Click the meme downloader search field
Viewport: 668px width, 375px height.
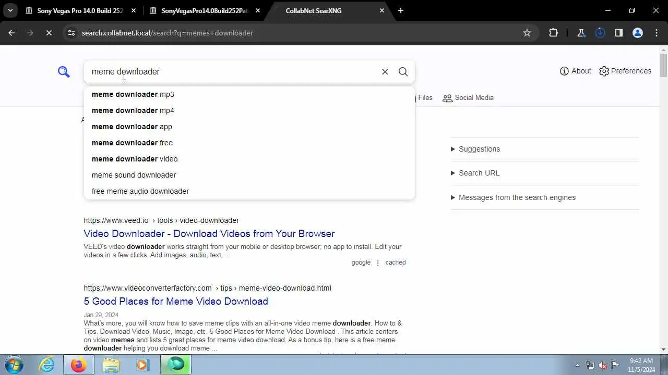232,72
